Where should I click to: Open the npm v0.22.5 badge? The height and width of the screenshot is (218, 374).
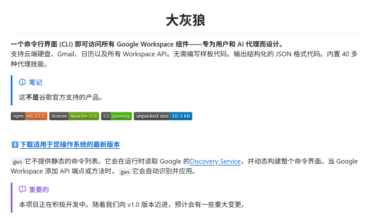(29, 116)
